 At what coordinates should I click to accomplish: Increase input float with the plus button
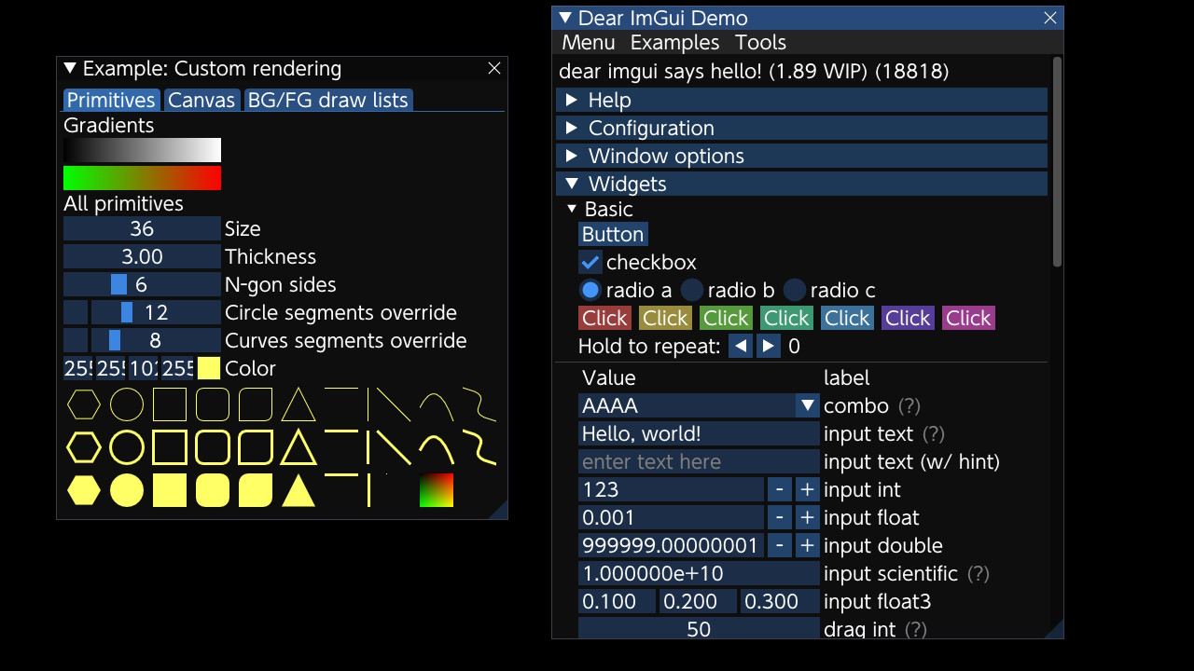pos(808,517)
